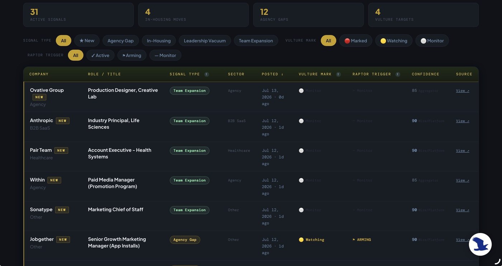Select All under Vulture Mark

328,40
